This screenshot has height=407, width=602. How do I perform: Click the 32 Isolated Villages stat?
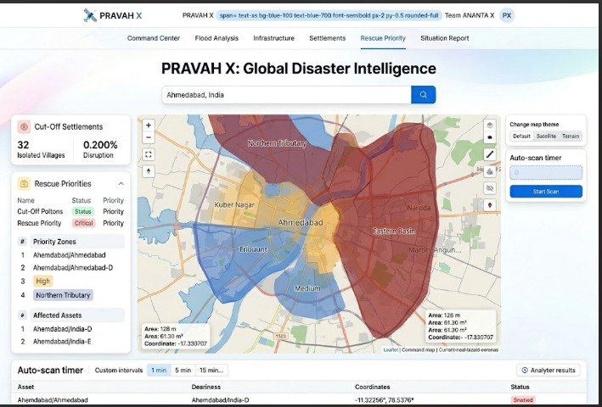tap(41, 149)
